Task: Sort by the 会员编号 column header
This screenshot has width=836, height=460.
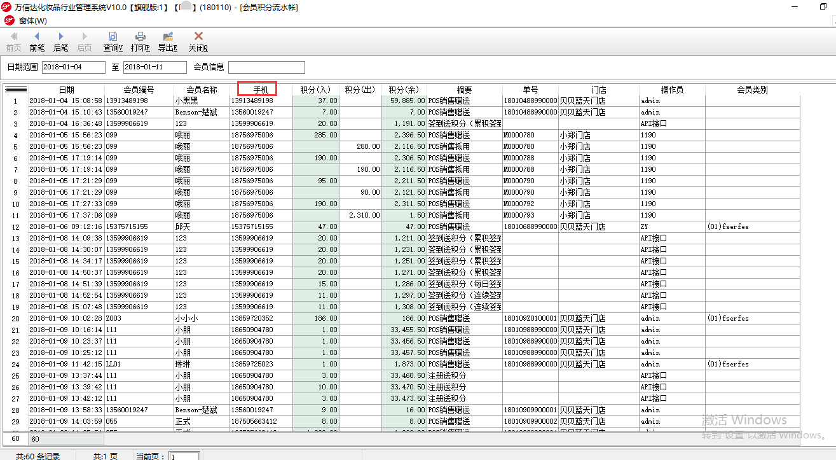Action: tap(139, 90)
